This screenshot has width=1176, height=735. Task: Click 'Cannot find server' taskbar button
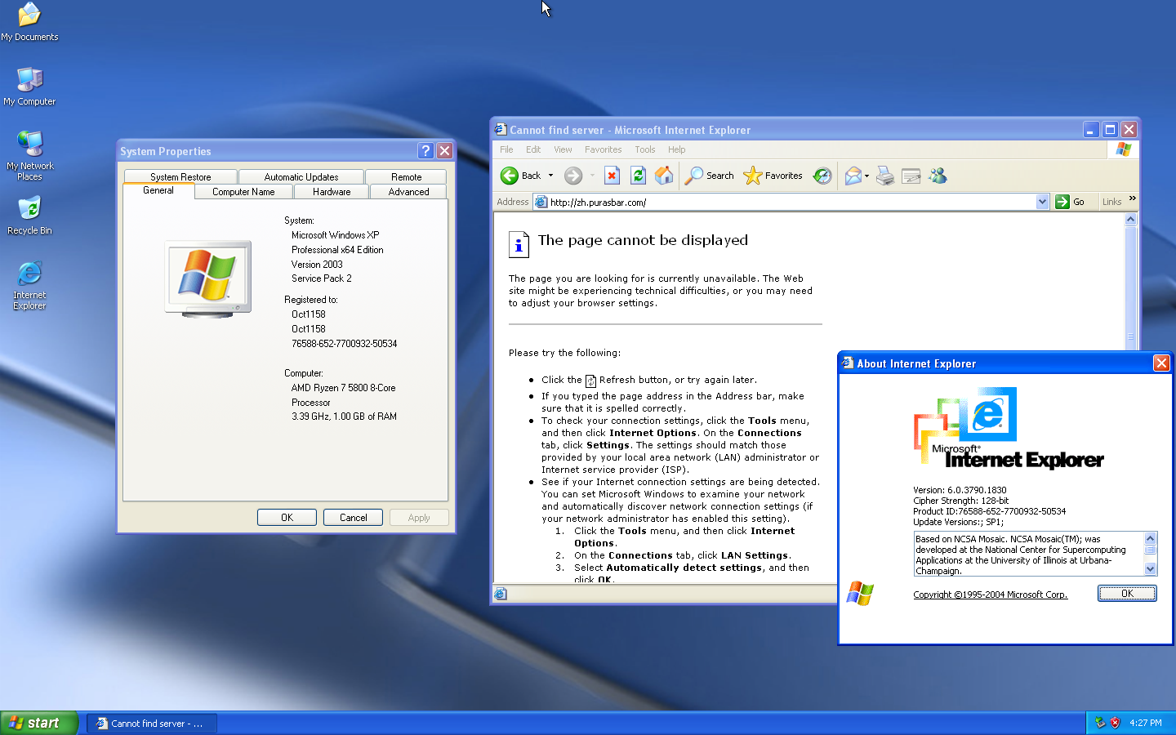(152, 723)
